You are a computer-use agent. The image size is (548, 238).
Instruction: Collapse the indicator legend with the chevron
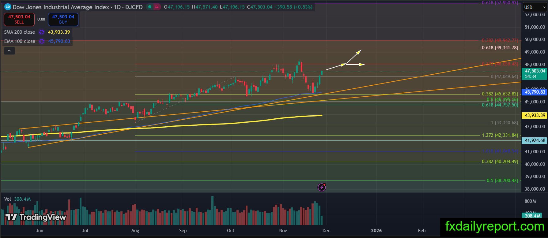[x=9, y=51]
